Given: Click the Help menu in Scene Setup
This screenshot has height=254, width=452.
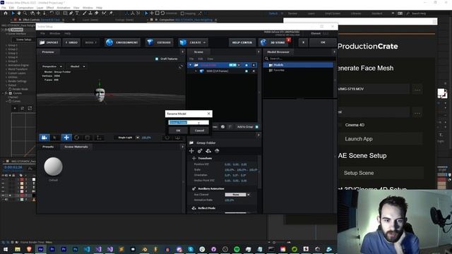Looking at the screenshot, I should pyautogui.click(x=68, y=33).
